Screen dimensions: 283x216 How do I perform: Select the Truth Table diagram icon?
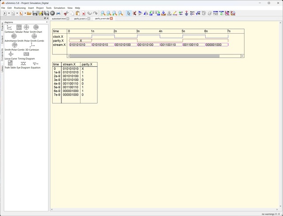[x=10, y=63]
